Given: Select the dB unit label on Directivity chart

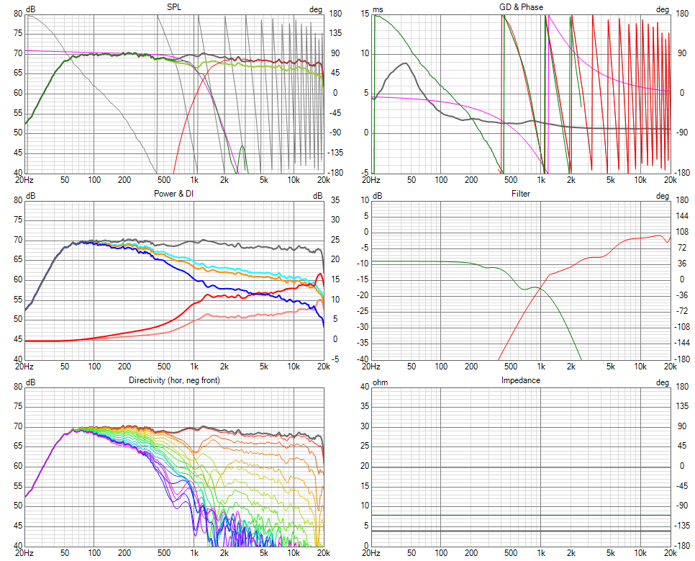Looking at the screenshot, I should tap(31, 382).
